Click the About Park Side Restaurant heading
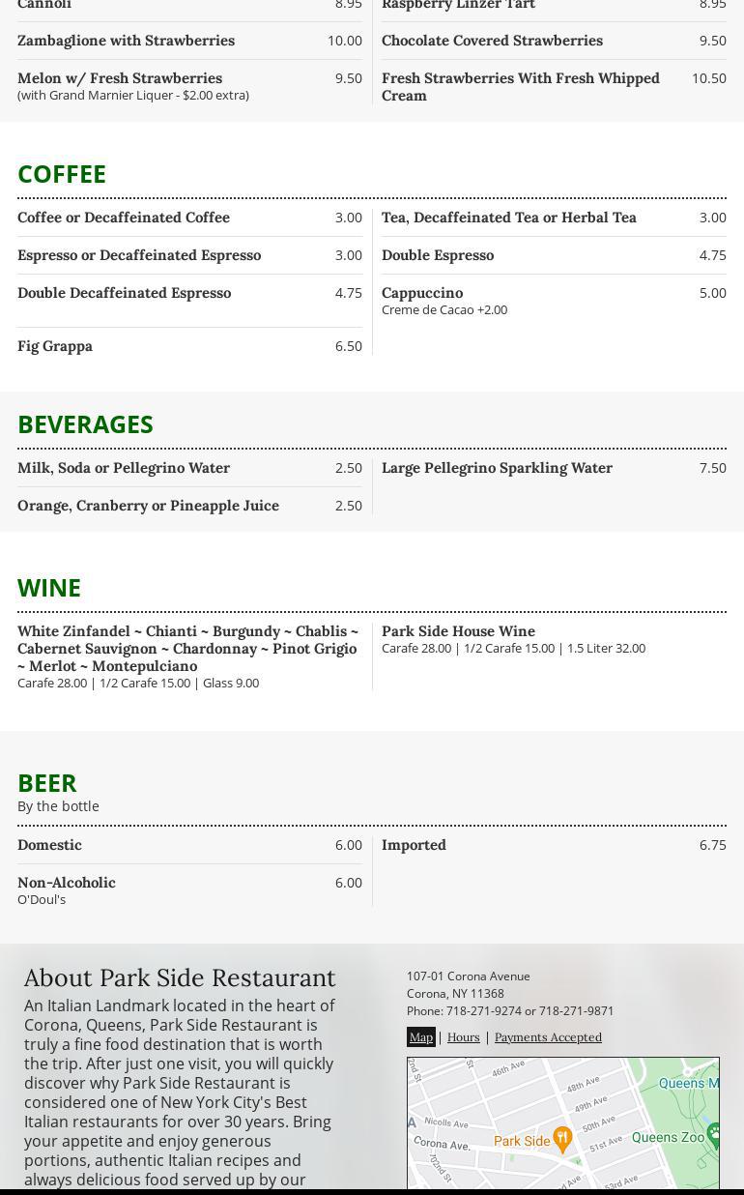The image size is (744, 1195). click(180, 977)
